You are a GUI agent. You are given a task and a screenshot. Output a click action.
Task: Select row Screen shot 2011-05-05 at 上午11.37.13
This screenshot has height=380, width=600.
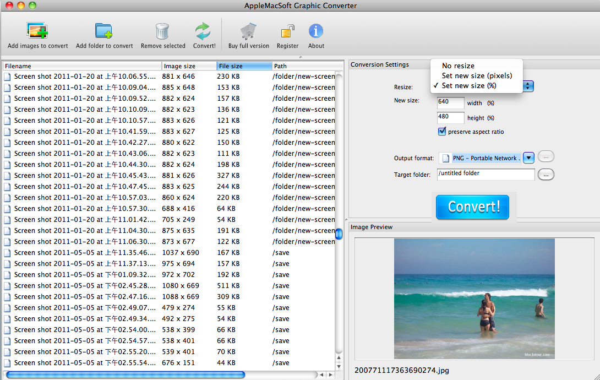pyautogui.click(x=169, y=264)
